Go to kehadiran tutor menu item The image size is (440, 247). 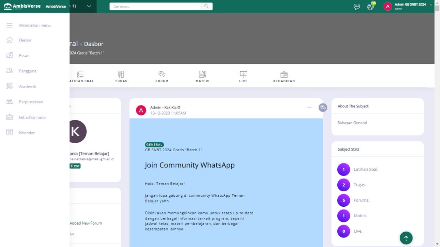tap(33, 117)
